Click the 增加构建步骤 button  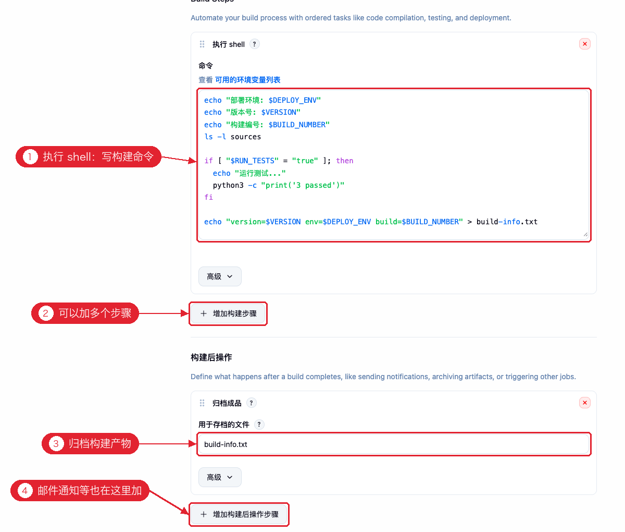click(x=228, y=314)
